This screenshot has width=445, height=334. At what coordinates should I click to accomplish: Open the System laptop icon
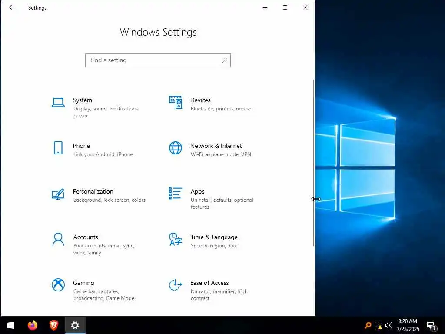[x=58, y=103]
